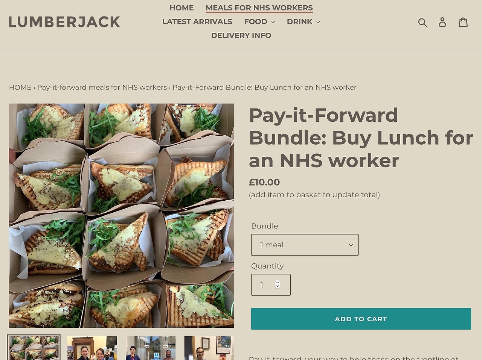
Task: Click the Quantity stepper arrows
Action: tap(278, 284)
